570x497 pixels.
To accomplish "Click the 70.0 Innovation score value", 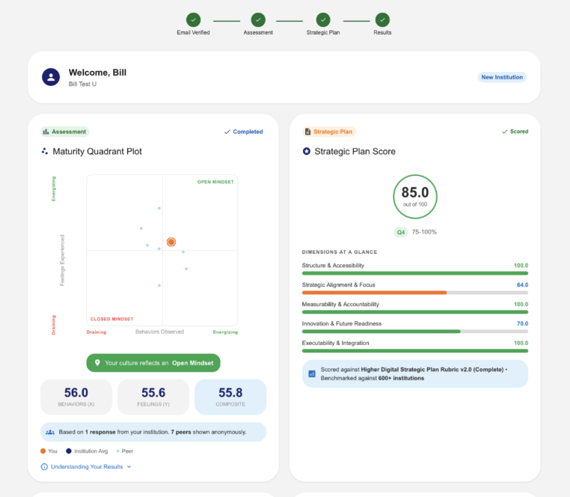I will [x=522, y=323].
